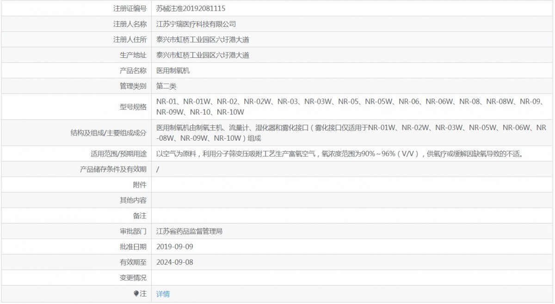Click the 变更情况 label
The height and width of the screenshot is (304, 555).
[x=133, y=278]
